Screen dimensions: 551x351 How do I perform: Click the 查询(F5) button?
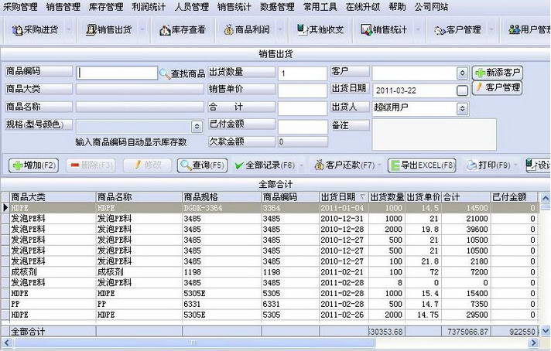click(203, 165)
